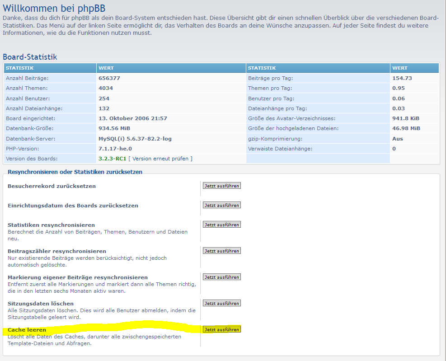Viewport: 446px width, 361px height.
Task: Execute Sitzungsdaten löschen
Action: [221, 303]
